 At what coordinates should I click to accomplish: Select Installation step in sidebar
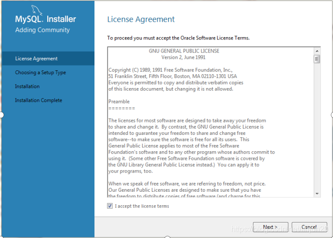point(27,86)
